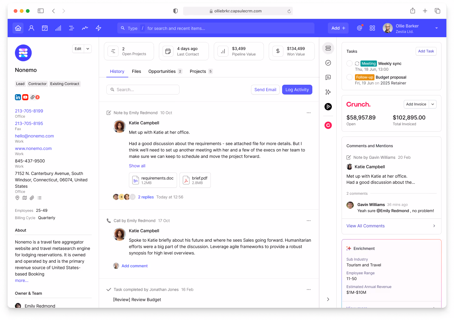This screenshot has height=320, width=454.
Task: Open the Ollie Barker account menu
Action: 410,28
